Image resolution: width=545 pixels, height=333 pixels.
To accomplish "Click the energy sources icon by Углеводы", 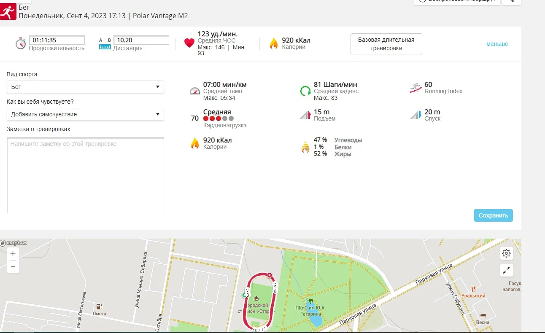I will pyautogui.click(x=305, y=147).
